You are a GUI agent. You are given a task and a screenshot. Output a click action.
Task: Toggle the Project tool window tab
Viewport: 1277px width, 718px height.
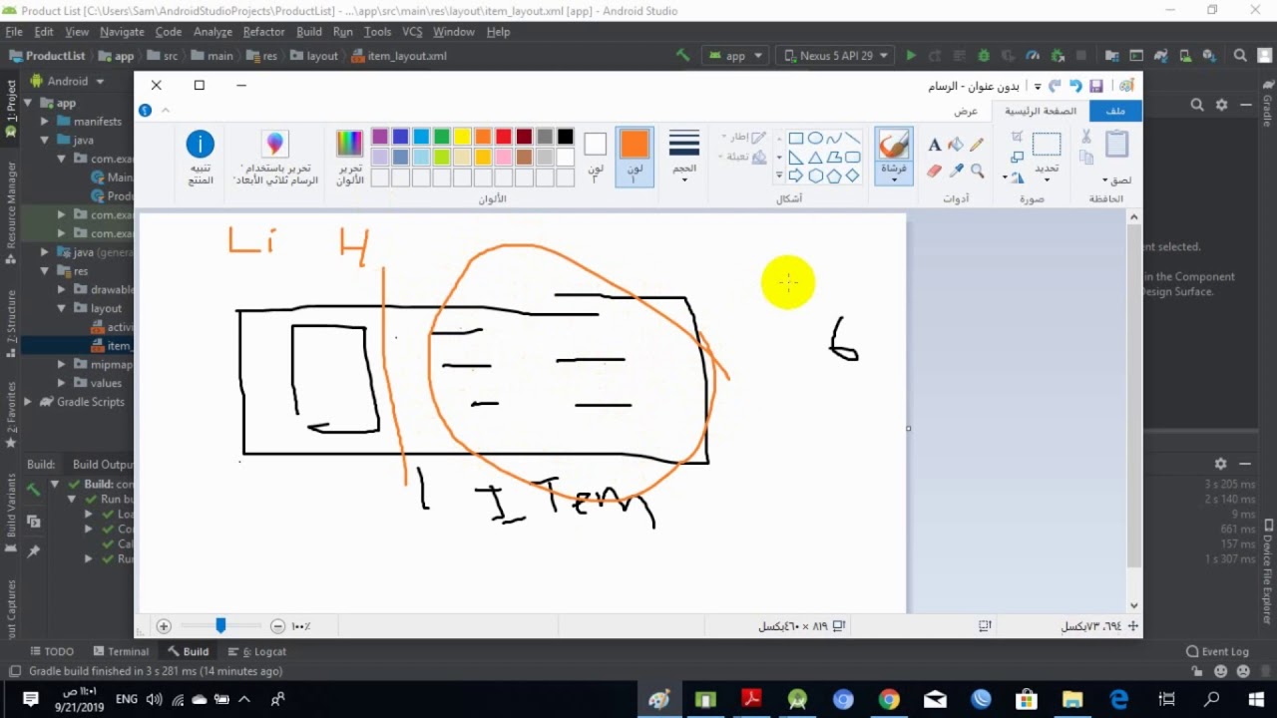pyautogui.click(x=11, y=102)
